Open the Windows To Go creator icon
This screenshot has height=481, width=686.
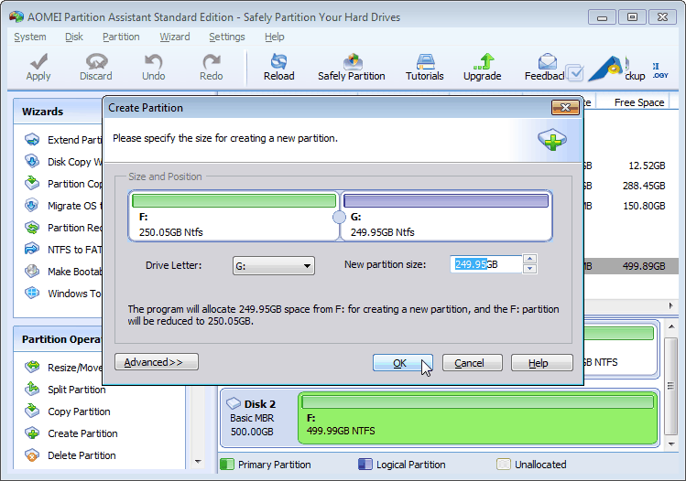pos(32,294)
